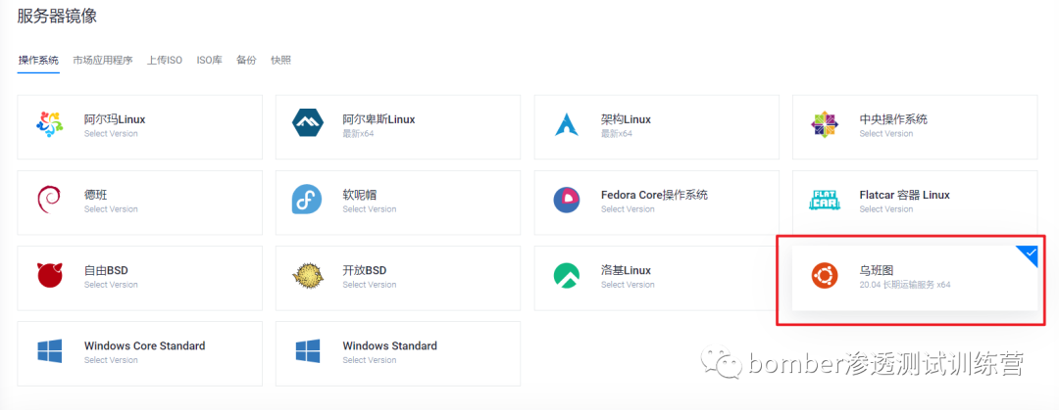This screenshot has height=410, width=1059.
Task: Click the Windows Standard logo icon
Action: click(x=308, y=351)
